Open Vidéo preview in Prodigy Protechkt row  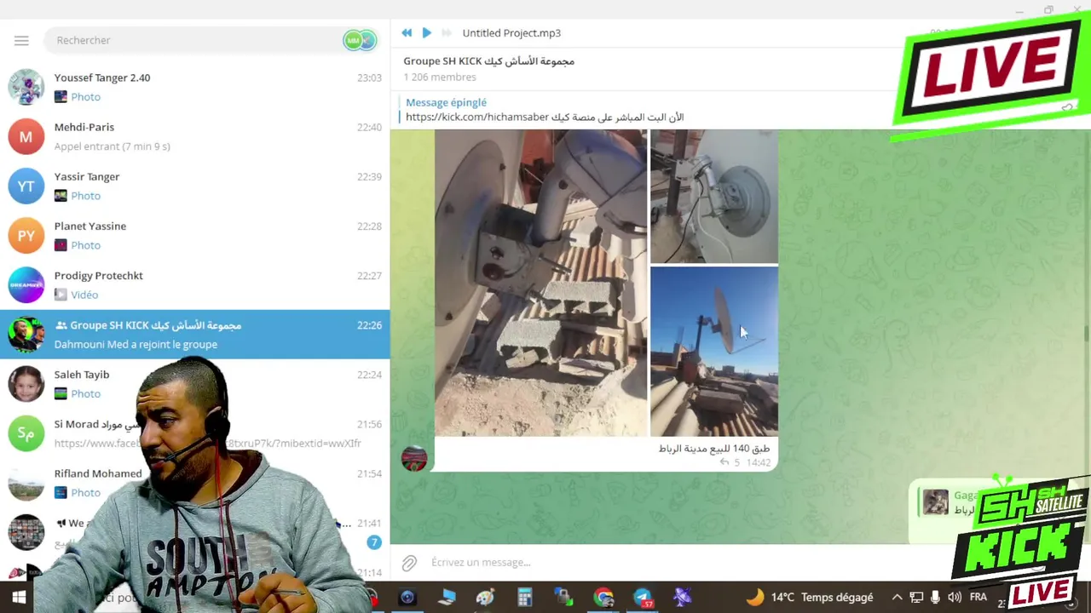click(x=77, y=295)
